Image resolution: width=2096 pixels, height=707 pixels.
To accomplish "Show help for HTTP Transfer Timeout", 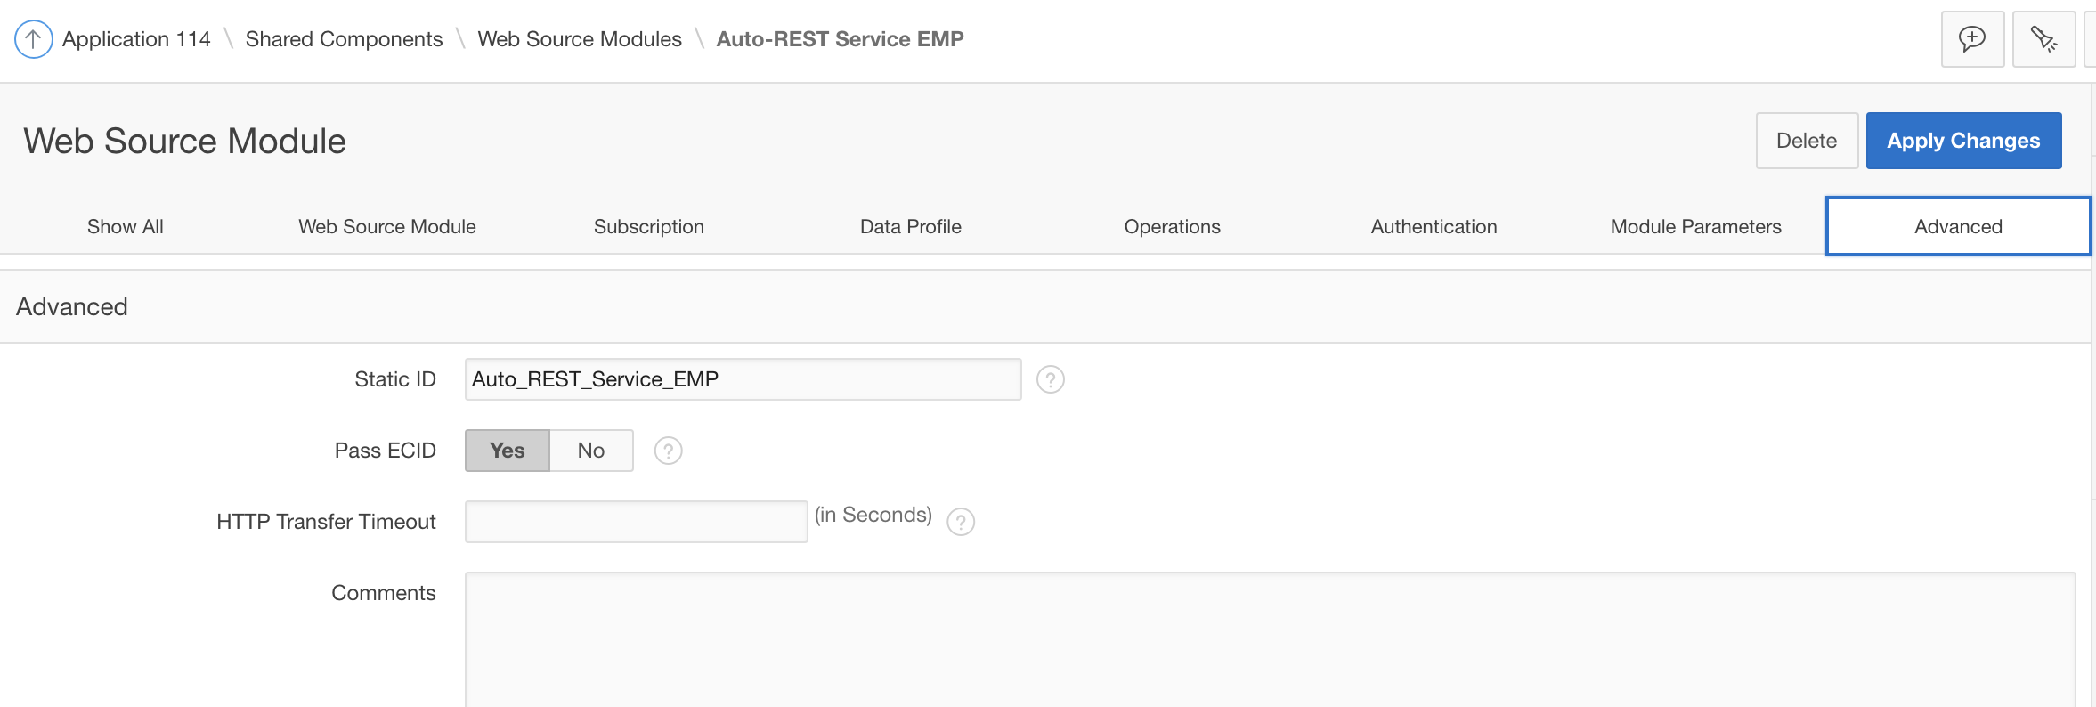I will (x=961, y=522).
